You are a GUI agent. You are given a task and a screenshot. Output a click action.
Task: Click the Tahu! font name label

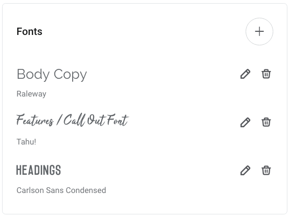pos(26,142)
